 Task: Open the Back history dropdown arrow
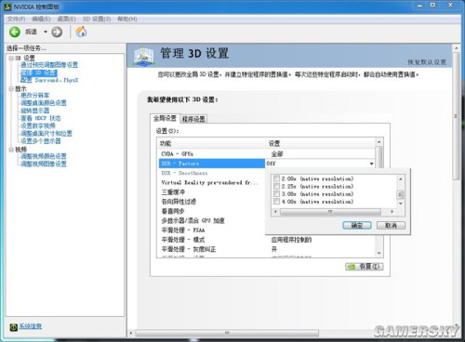click(x=46, y=32)
